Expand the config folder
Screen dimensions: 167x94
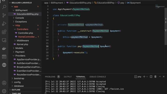[17, 82]
